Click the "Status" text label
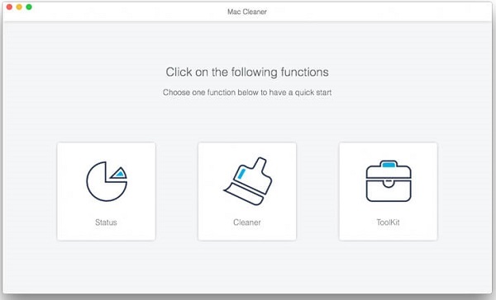Screen dimensions: 496x300 point(106,223)
